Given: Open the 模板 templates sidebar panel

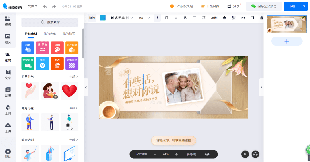Looking at the screenshot, I should [x=8, y=21].
